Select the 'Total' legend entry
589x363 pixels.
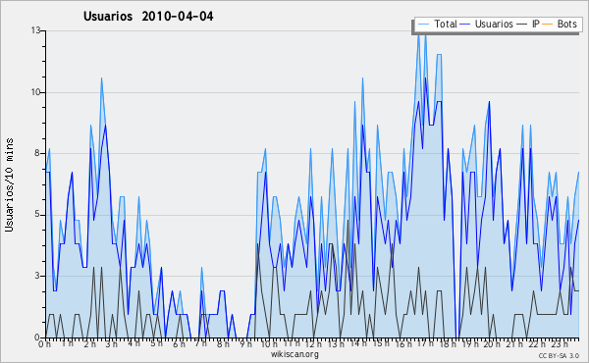(x=437, y=24)
